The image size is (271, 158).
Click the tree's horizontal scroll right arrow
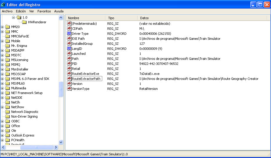[x=56, y=147]
